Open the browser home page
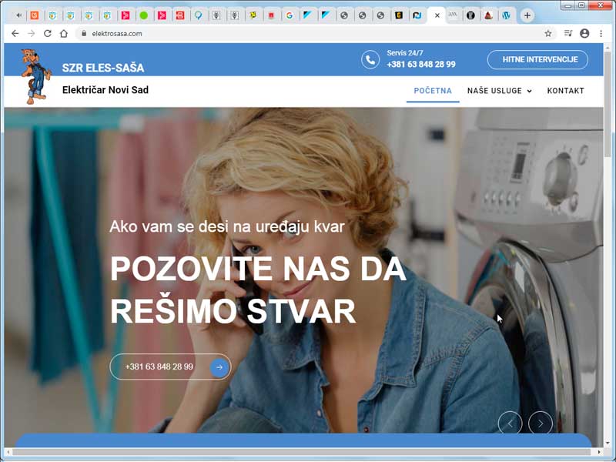 (x=64, y=34)
